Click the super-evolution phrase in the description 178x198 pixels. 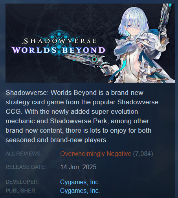[115, 112]
